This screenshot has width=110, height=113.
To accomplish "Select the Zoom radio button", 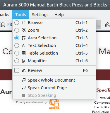I will pos(17,30).
